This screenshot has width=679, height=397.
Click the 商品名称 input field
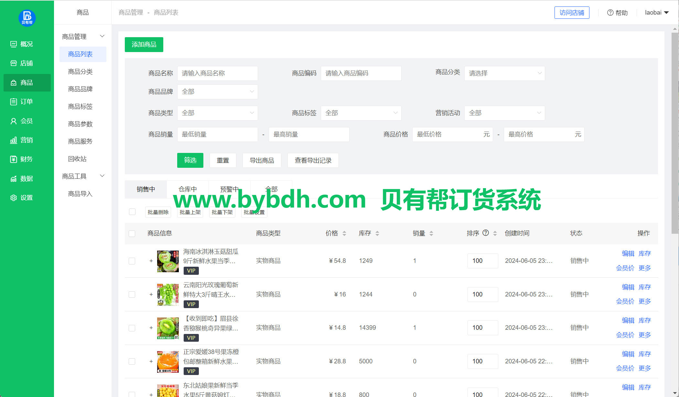(x=217, y=73)
